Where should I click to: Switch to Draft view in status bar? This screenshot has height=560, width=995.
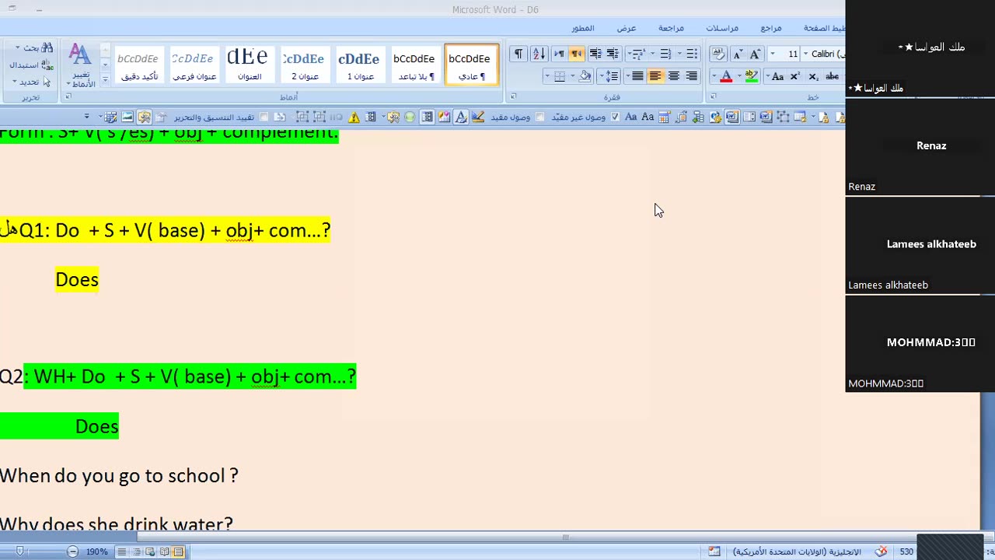[x=122, y=551]
